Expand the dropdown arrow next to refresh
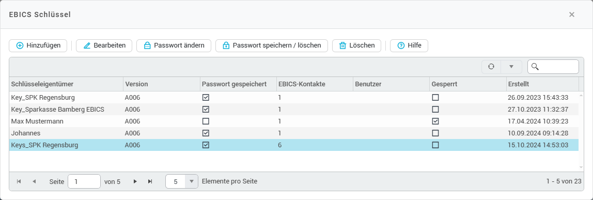 pos(511,67)
